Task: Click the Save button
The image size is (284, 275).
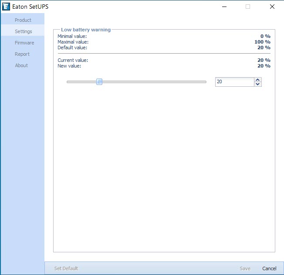Action: click(x=245, y=268)
